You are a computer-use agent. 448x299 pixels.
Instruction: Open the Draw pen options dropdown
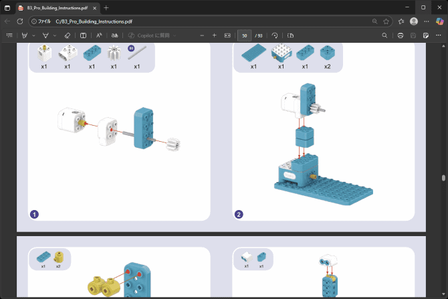[x=55, y=35]
